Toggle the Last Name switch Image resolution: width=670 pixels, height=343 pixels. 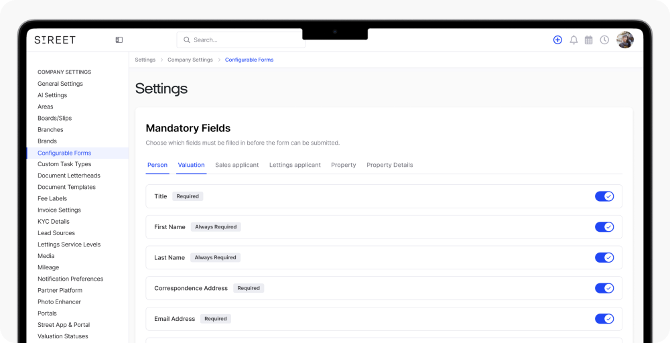pyautogui.click(x=604, y=257)
